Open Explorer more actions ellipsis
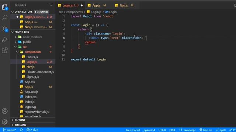This screenshot has height=132, width=236. coord(50,5)
